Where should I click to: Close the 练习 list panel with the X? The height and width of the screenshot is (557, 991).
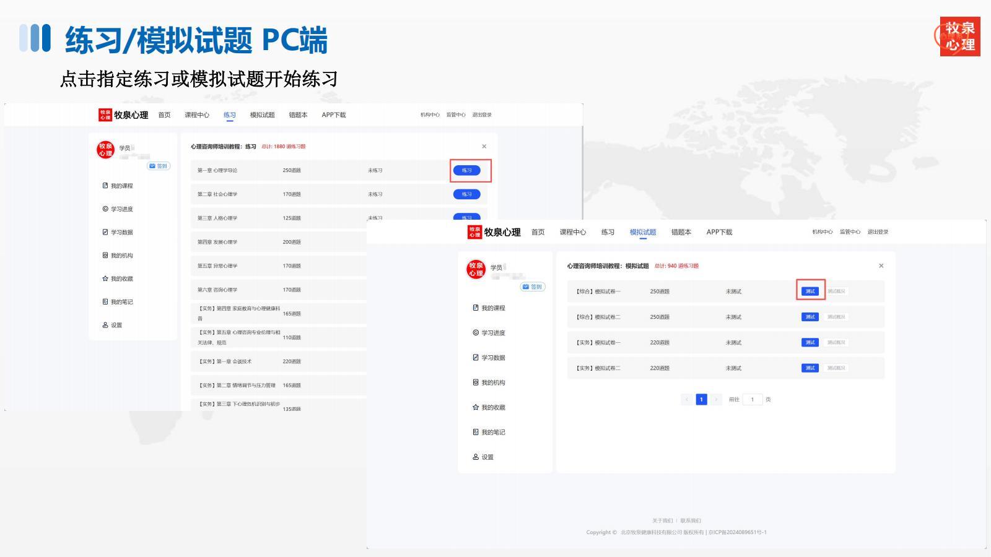[484, 147]
